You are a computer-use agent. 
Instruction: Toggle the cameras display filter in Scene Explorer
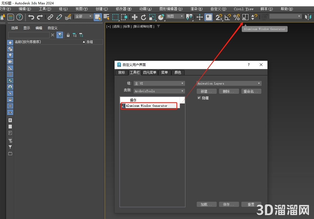(x=10, y=62)
